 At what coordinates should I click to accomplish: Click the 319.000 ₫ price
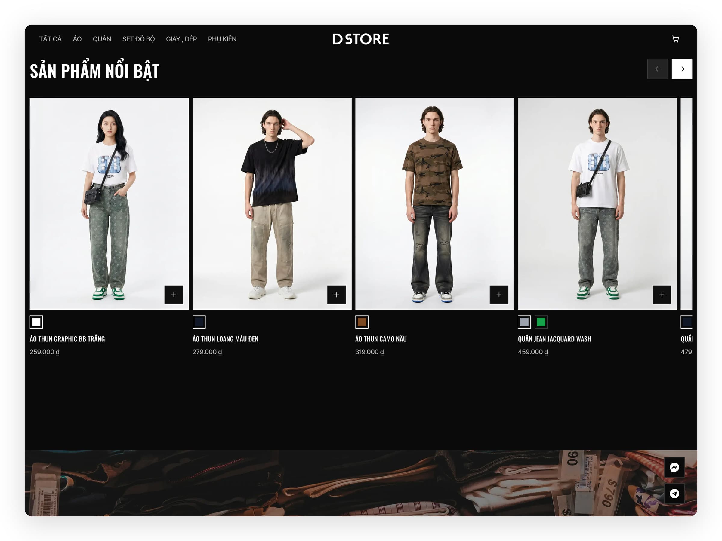click(x=369, y=352)
